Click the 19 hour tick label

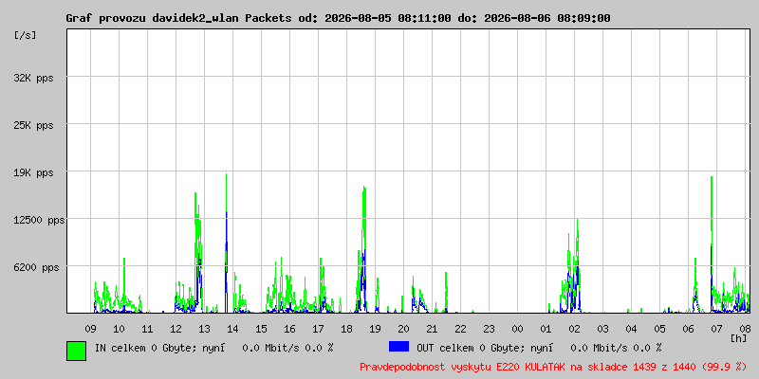375,329
